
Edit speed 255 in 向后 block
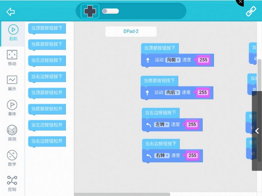pyautogui.click(x=203, y=92)
